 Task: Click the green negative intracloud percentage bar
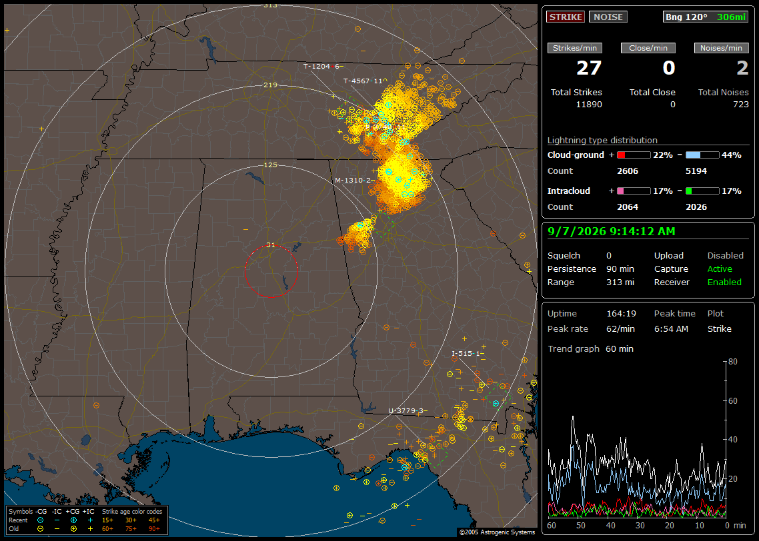702,191
